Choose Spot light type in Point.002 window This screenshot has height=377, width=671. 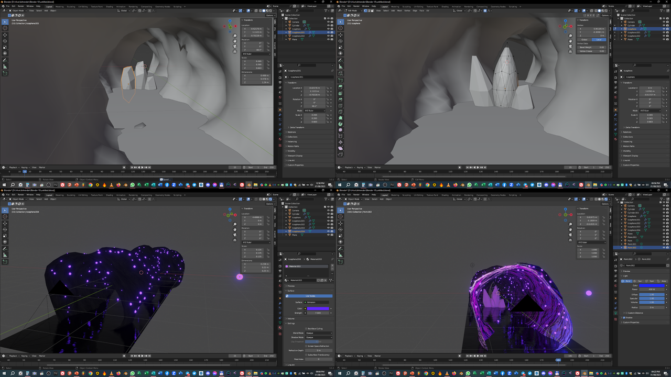tap(650, 281)
